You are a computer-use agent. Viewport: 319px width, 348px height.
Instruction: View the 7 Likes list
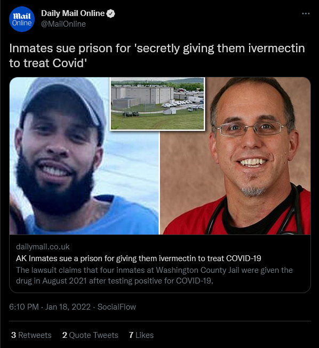pos(141,335)
